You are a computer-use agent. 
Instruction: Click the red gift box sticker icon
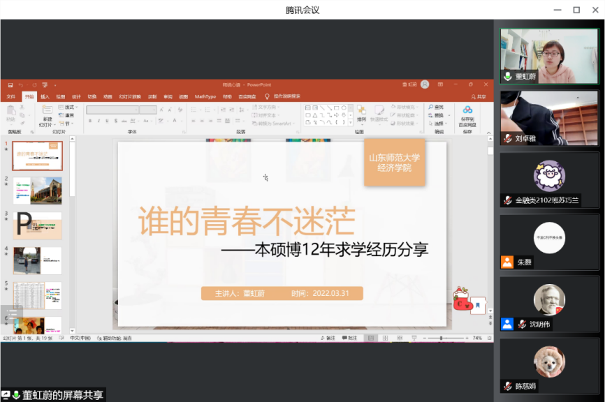point(461,301)
